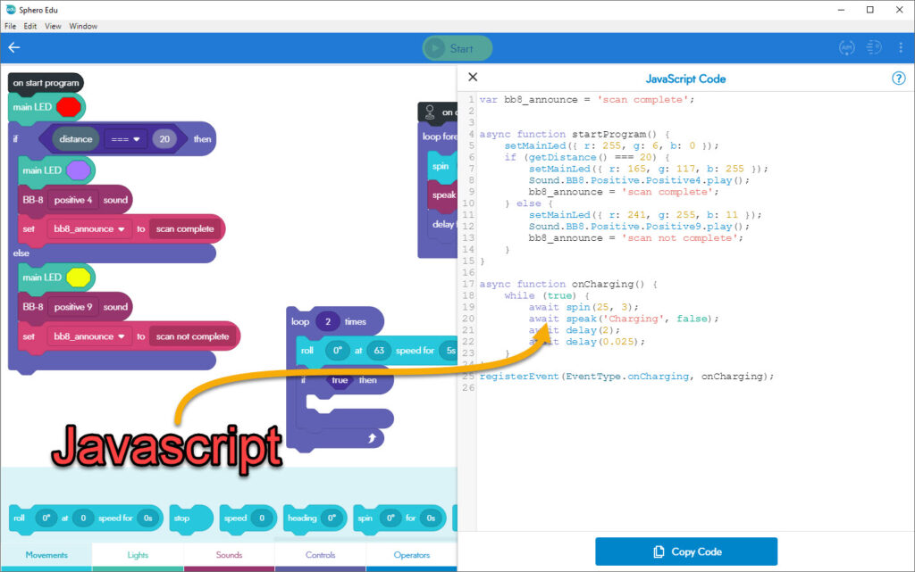The height and width of the screenshot is (572, 915).
Task: Open bb8_announce dropdown set to scan complete
Action: pos(88,229)
